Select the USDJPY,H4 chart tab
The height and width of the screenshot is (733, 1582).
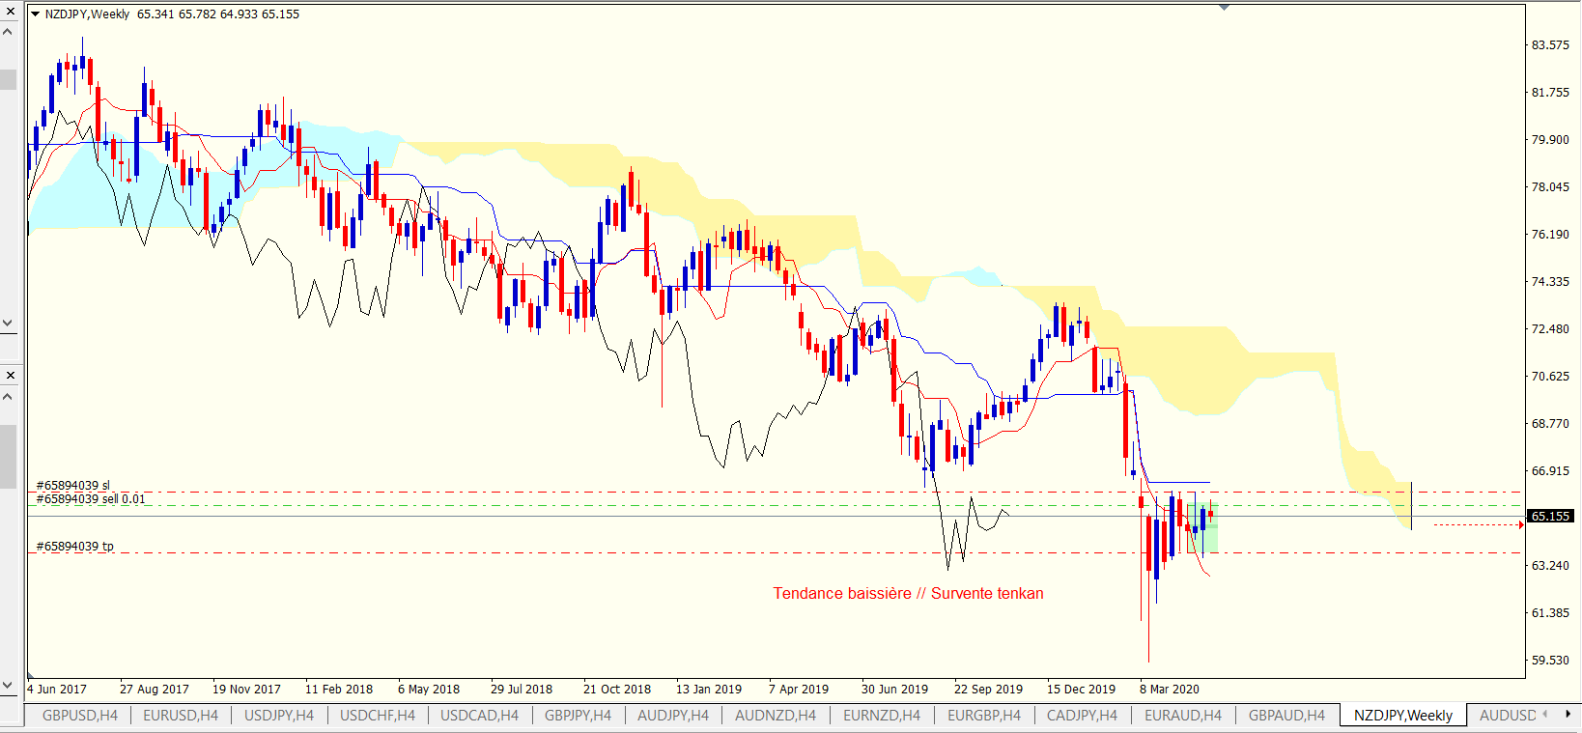pos(279,716)
